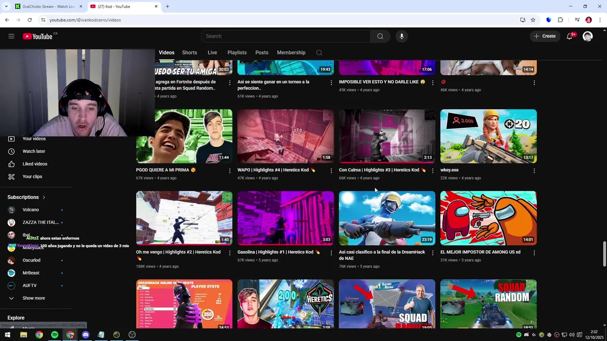The width and height of the screenshot is (607, 341).
Task: Bookmark this page with star icon
Action: [x=533, y=20]
